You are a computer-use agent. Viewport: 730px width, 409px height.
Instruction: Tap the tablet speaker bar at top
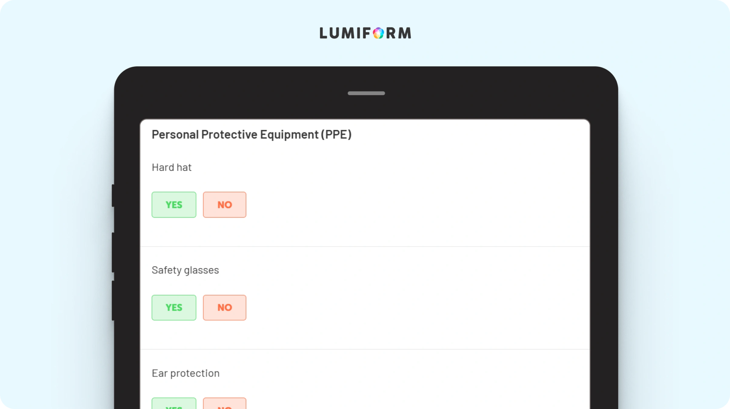coord(366,93)
